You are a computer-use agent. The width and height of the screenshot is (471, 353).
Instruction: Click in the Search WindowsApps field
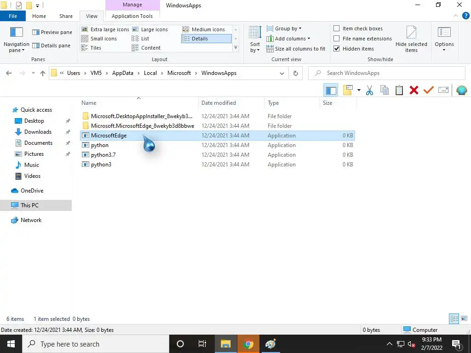386,73
